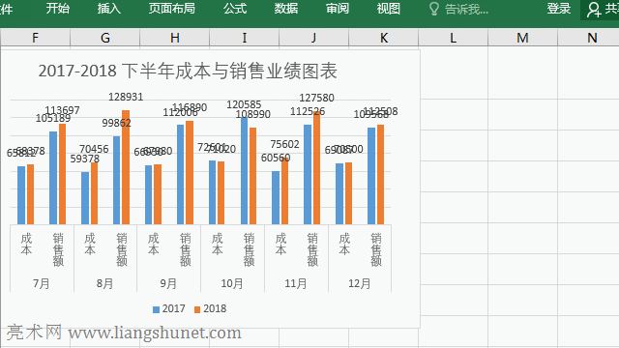This screenshot has width=619, height=348.
Task: Open the 开始 ribbon tab
Action: 58,9
